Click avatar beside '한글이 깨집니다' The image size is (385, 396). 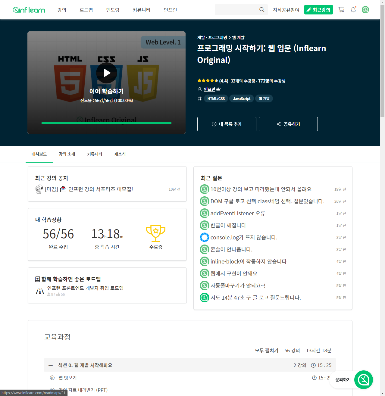[205, 225]
